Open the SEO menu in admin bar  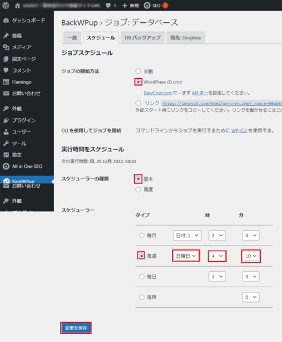(x=156, y=6)
